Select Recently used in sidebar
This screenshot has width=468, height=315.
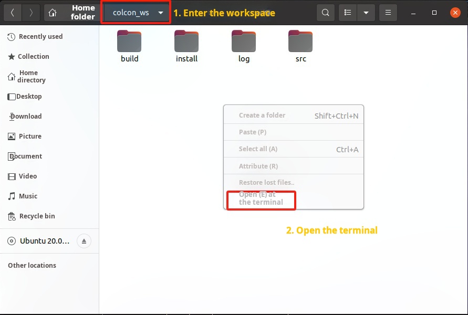[40, 37]
